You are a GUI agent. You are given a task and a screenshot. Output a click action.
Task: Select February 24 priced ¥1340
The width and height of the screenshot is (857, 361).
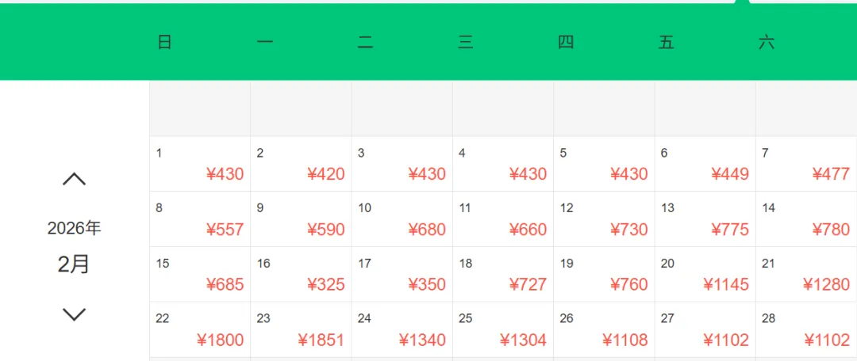pos(402,329)
